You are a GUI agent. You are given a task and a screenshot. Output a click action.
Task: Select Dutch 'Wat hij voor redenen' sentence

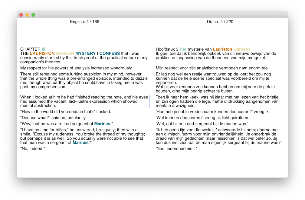pos(215,89)
